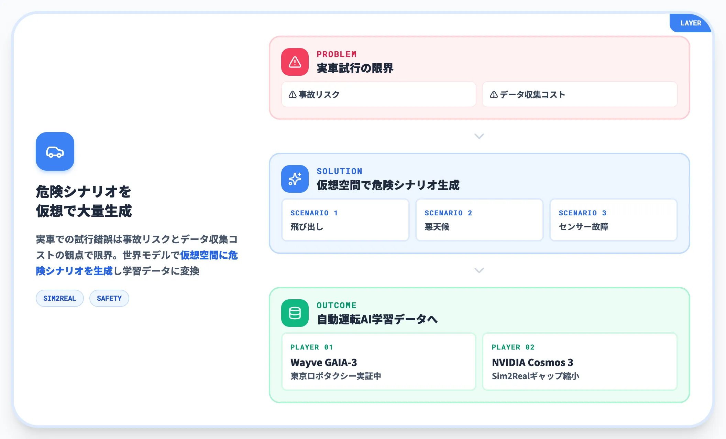Click warning icon beside データ収集コスト

pyautogui.click(x=494, y=95)
